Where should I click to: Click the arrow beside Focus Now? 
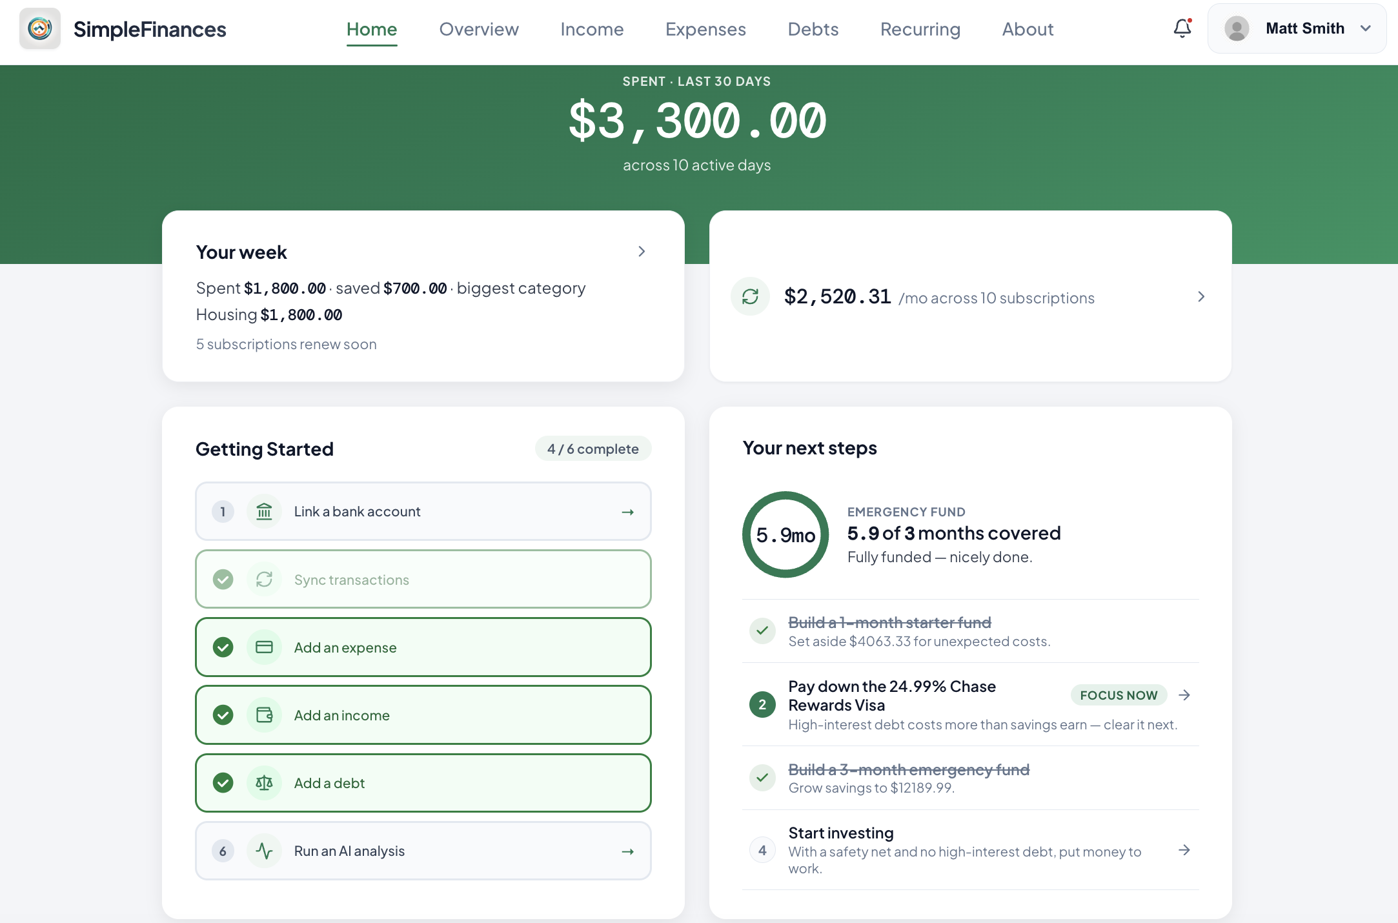(x=1184, y=695)
